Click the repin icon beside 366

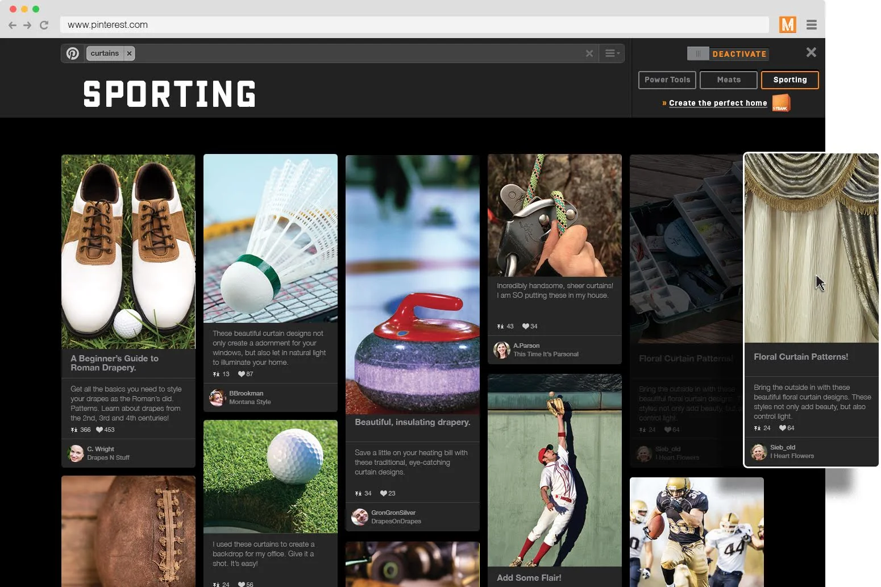[74, 430]
